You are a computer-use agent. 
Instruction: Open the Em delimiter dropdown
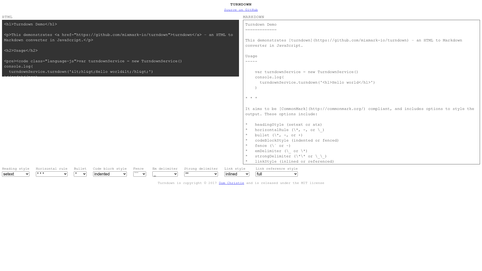click(x=165, y=174)
